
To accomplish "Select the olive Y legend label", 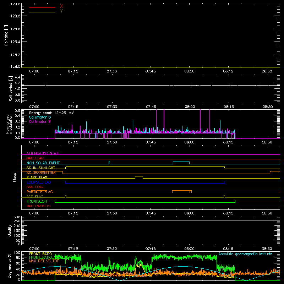I will 61,11.
